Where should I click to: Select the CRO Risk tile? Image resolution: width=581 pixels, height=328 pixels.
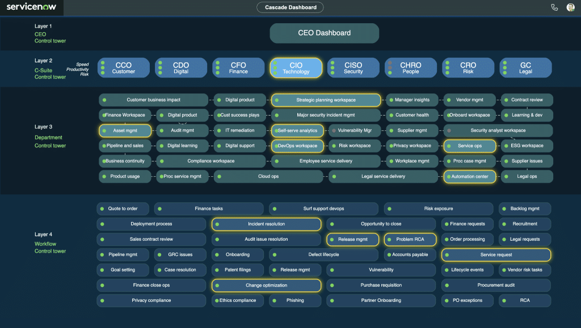(x=468, y=67)
